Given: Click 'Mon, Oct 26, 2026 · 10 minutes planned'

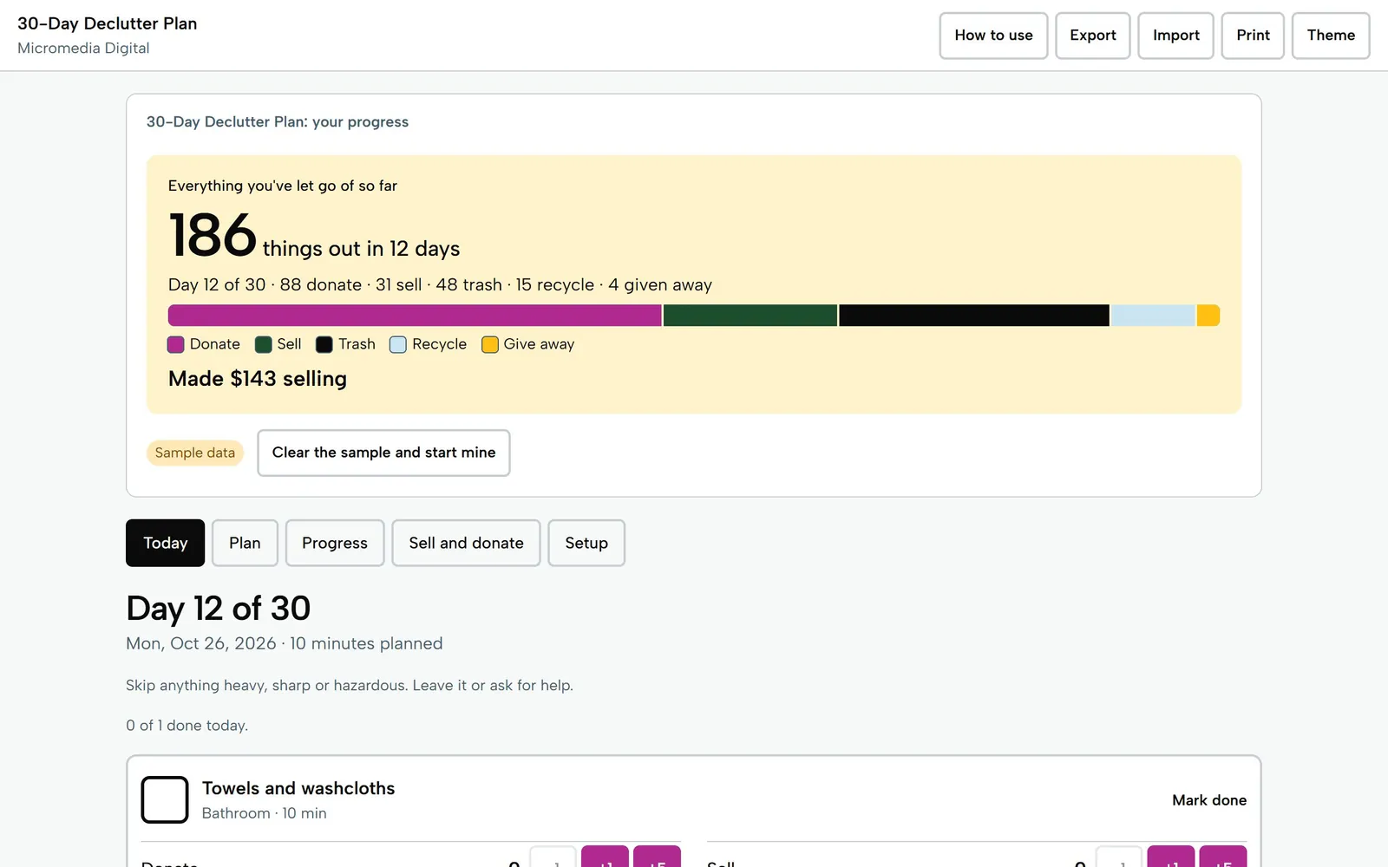Looking at the screenshot, I should (285, 643).
